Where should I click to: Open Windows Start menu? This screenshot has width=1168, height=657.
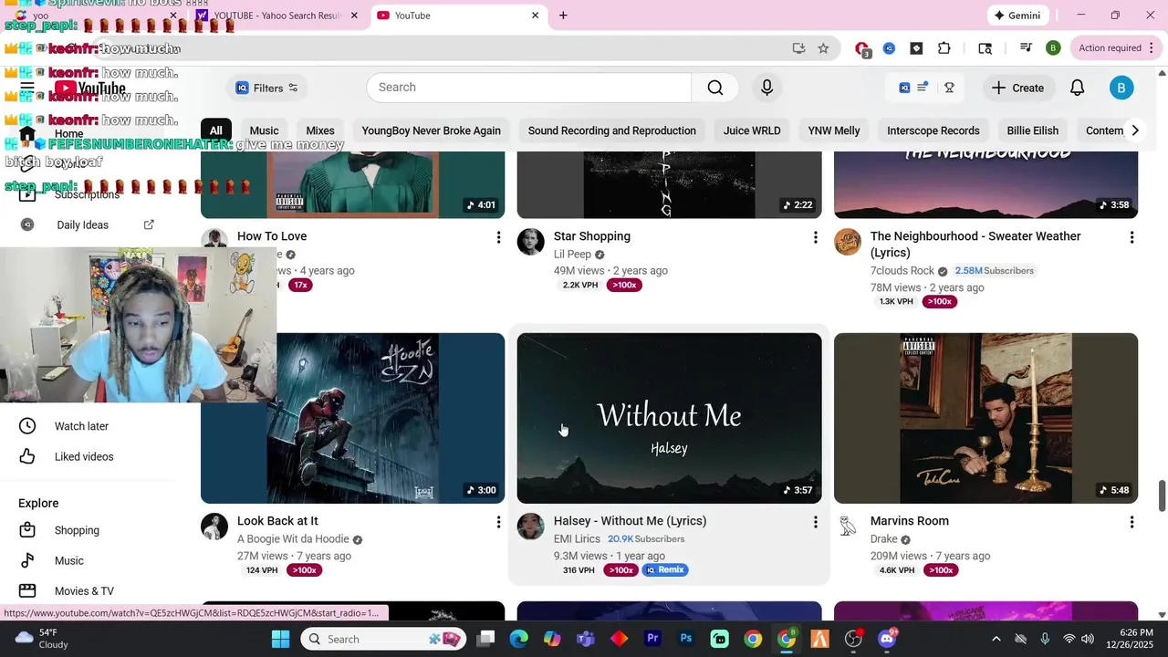(x=280, y=639)
